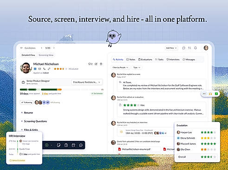This screenshot has width=228, height=170.
Task: Select the Interviews tab
Action: pos(173,60)
